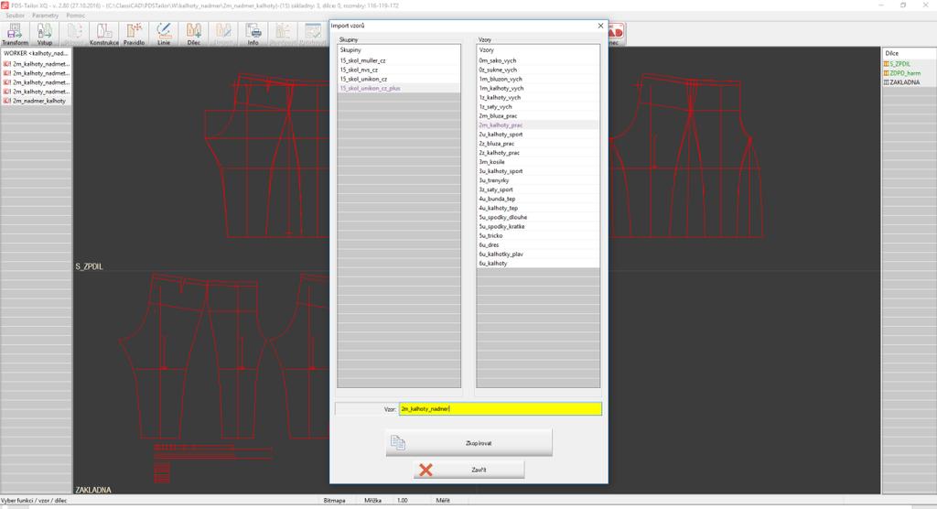Viewport: 937px width, 509px height.
Task: Select pattern 3z_saty_sport
Action: [538, 190]
